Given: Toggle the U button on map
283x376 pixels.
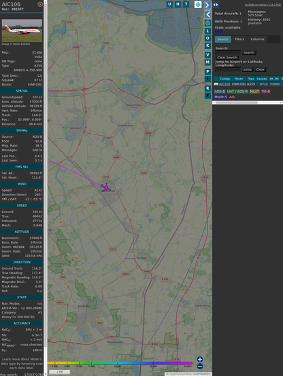Looking at the screenshot, I should point(169,4).
